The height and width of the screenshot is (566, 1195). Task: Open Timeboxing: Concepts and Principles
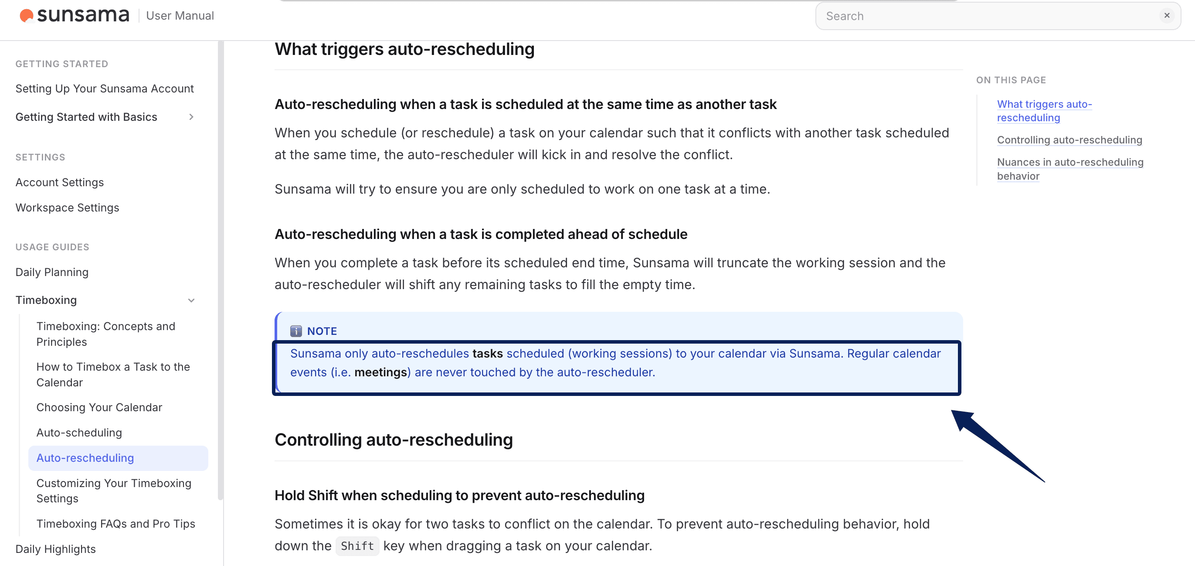[106, 334]
